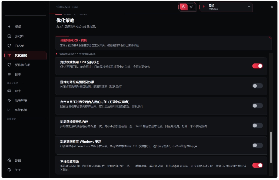The width and height of the screenshot is (279, 180).
Task: Click 管理员权限 · 待命 status text
Action: click(67, 7)
